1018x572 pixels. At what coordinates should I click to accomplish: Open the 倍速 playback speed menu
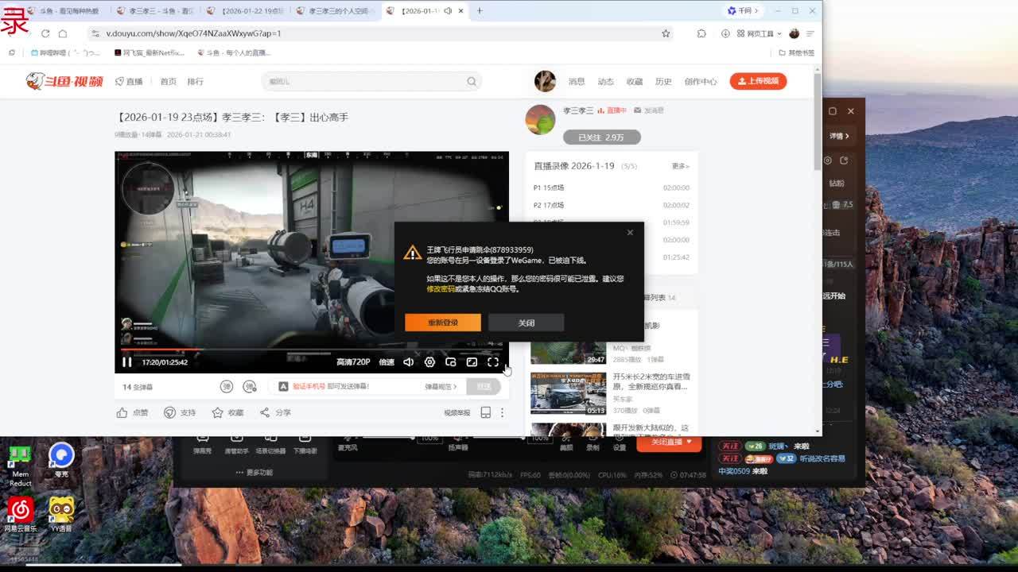387,362
